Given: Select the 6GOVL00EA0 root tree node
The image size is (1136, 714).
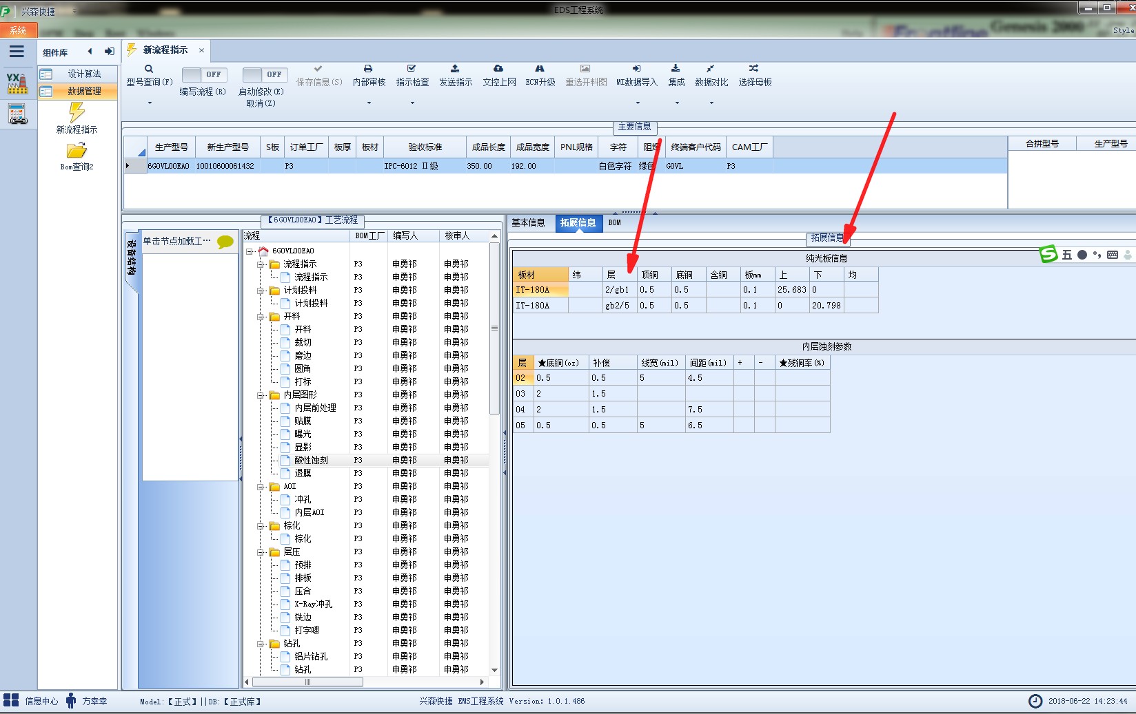Looking at the screenshot, I should 293,251.
